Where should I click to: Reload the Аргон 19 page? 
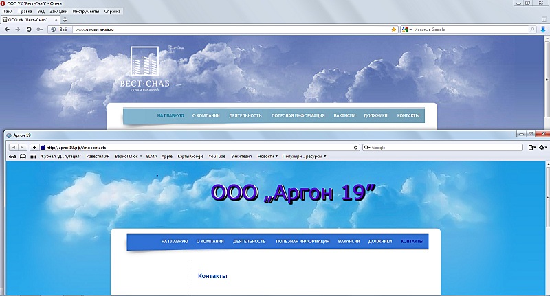pos(355,148)
